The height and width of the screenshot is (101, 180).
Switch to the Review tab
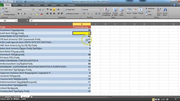click(54, 5)
